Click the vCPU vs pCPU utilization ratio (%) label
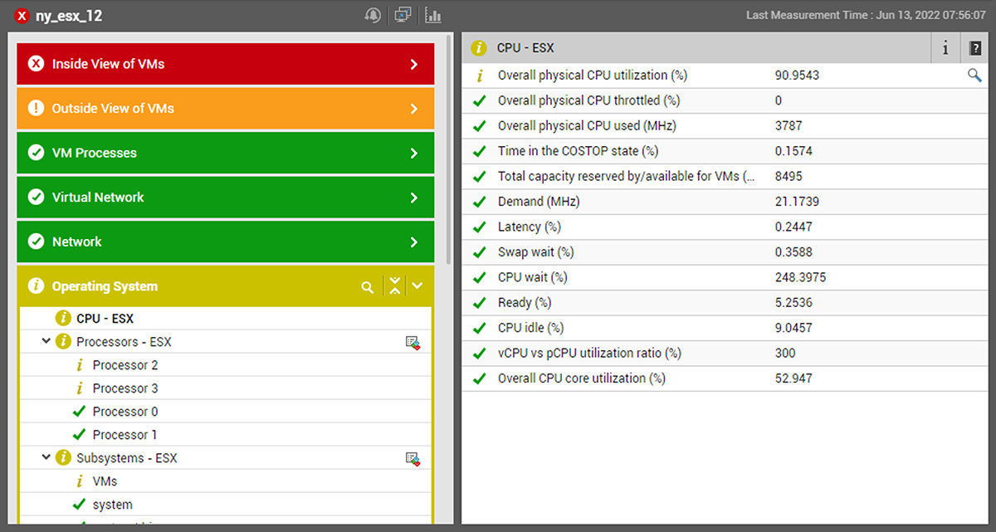This screenshot has width=996, height=532. tap(589, 354)
